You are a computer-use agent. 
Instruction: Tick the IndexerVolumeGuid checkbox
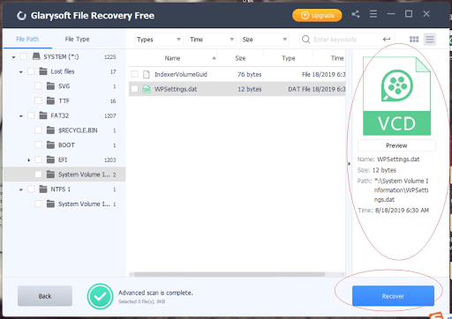pyautogui.click(x=134, y=74)
